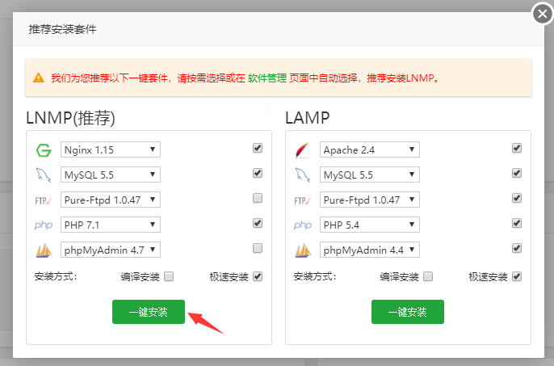Uncheck Pure-Ftpd checkbox in LAMP
This screenshot has height=366, width=554.
coord(517,198)
